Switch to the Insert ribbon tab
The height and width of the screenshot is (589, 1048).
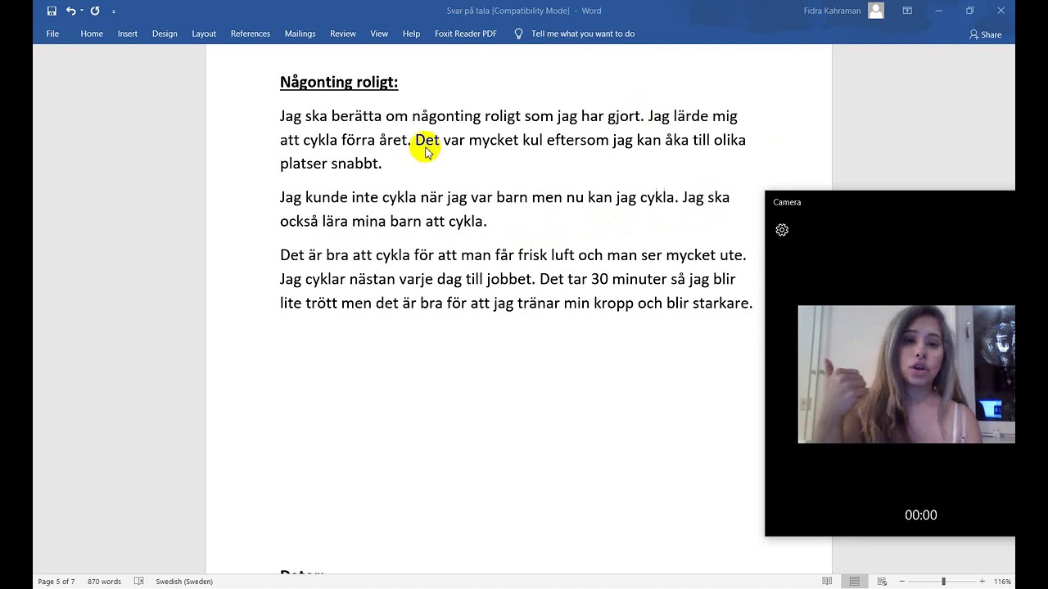[x=127, y=34]
